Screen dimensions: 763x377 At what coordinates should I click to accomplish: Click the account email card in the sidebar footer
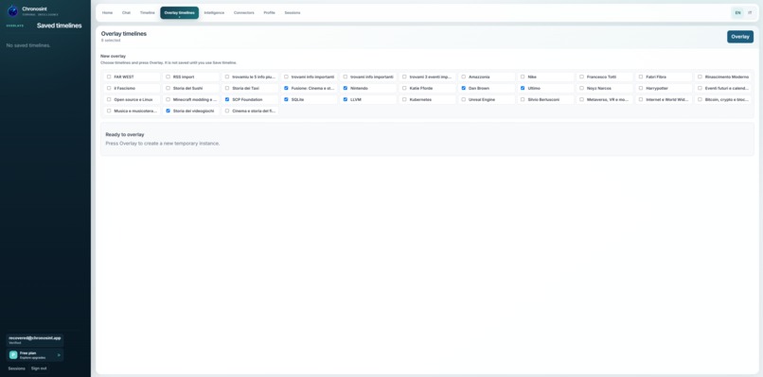(x=34, y=339)
